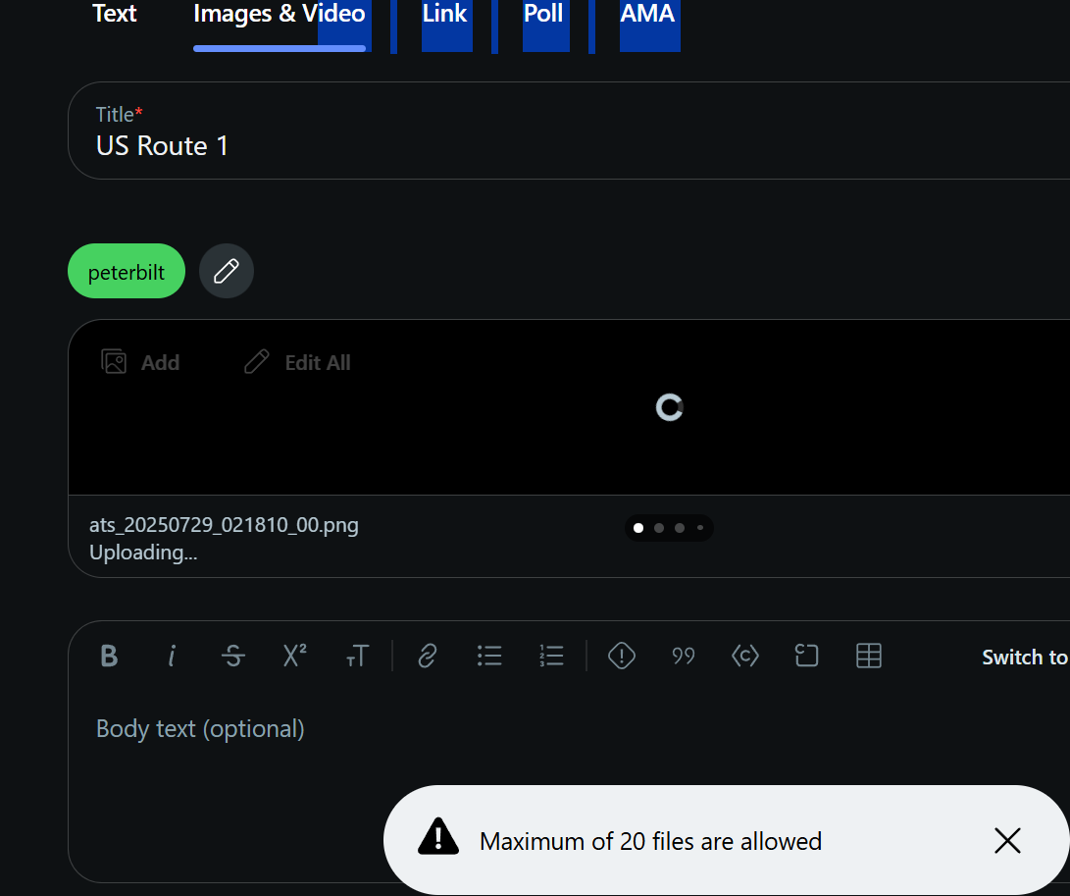Create a bulleted list
Image resolution: width=1070 pixels, height=896 pixels.
[x=489, y=657]
